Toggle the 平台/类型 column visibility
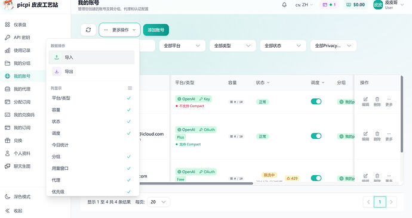Viewport: 412px width, 218px height. 91,98
